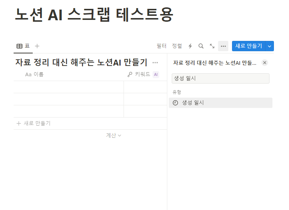Open the lightning bolt automation icon

(190, 46)
